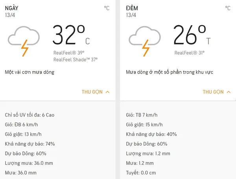Click the daytime thunderstorm cloud icon

click(x=23, y=41)
